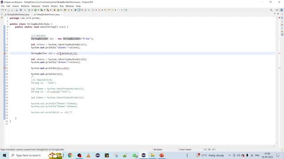Click into the taskbar search box
Image resolution: width=284 pixels, height=159 pixels.
28,155
